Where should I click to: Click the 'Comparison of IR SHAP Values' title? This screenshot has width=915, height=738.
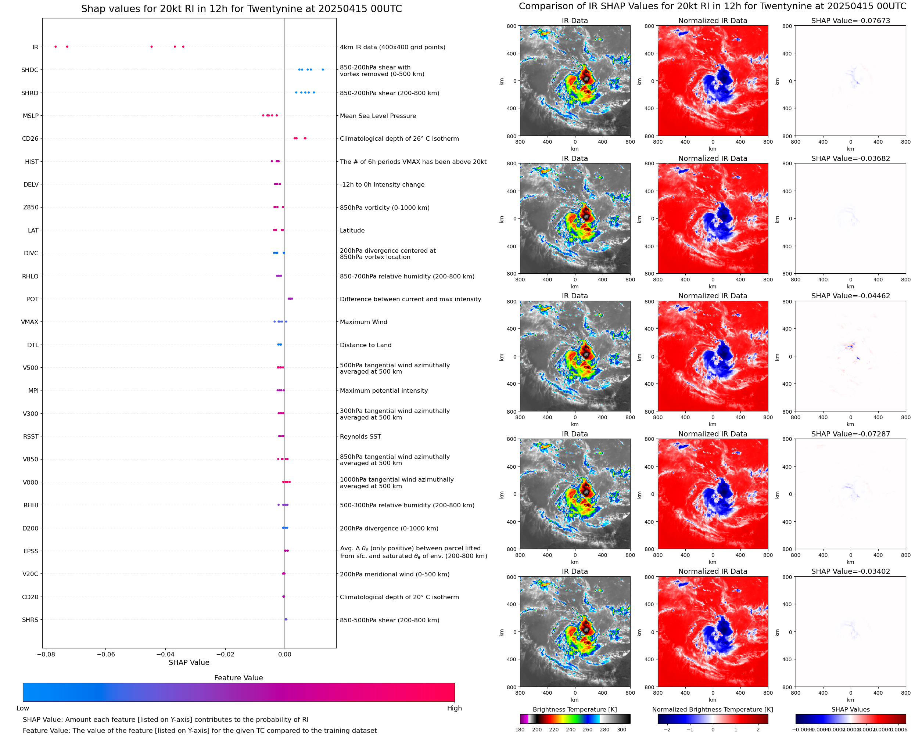(x=712, y=6)
